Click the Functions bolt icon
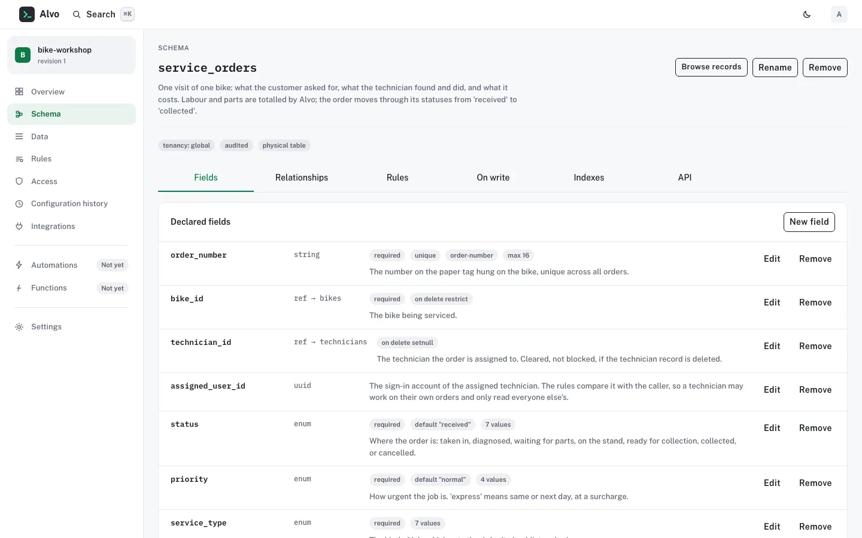This screenshot has width=862, height=538. [19, 288]
